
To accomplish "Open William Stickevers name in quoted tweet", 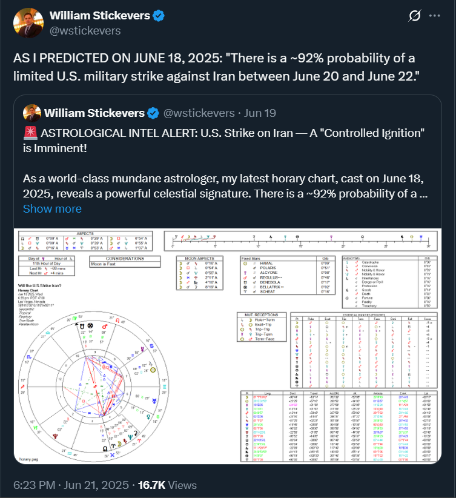I will 94,113.
